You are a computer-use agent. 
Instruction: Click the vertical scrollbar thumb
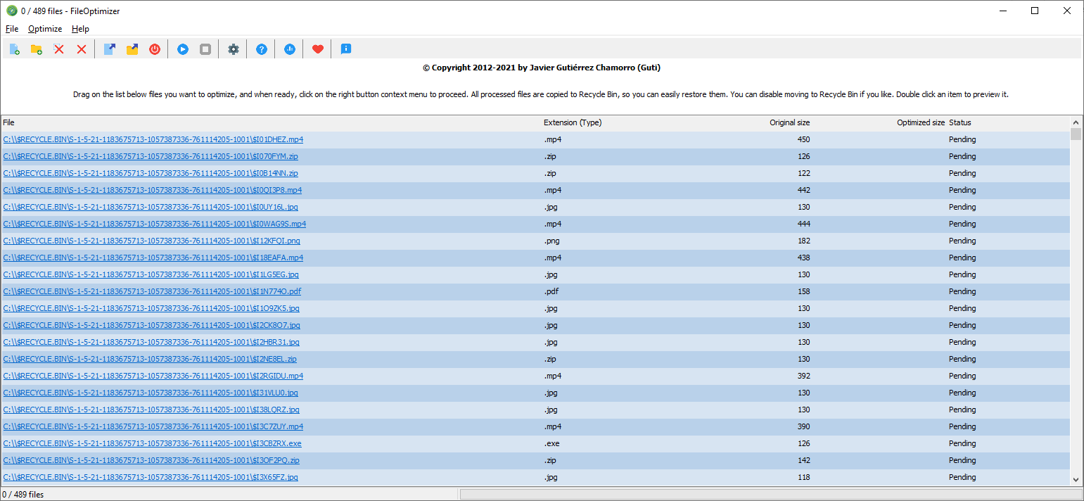1076,134
